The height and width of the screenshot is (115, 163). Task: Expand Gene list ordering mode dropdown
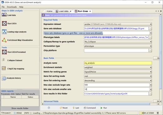click(x=151, y=80)
